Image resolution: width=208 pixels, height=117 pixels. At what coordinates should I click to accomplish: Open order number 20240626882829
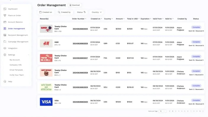80,87
